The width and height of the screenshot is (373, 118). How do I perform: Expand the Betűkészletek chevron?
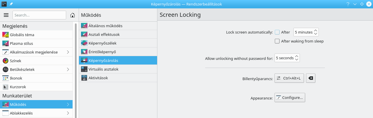click(x=68, y=69)
